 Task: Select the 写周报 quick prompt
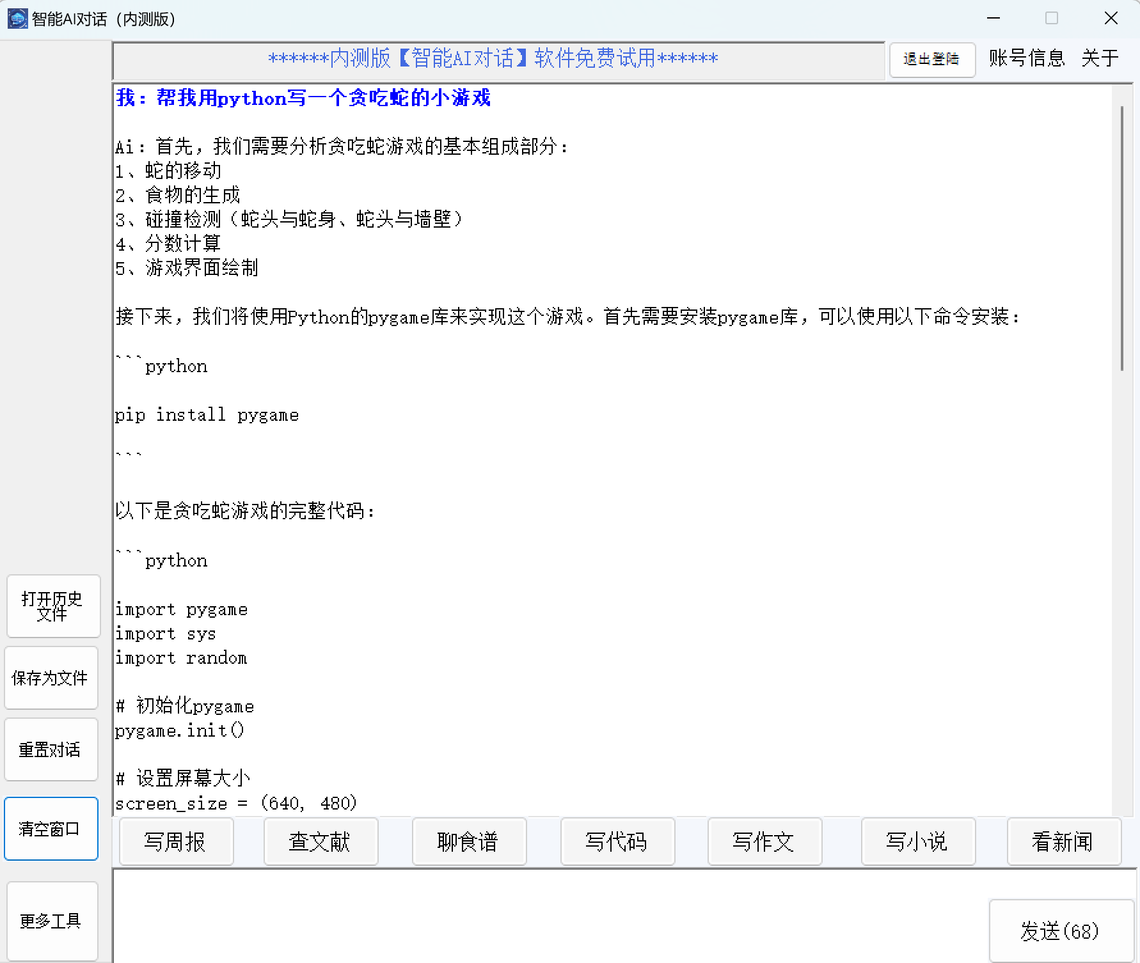tap(176, 842)
